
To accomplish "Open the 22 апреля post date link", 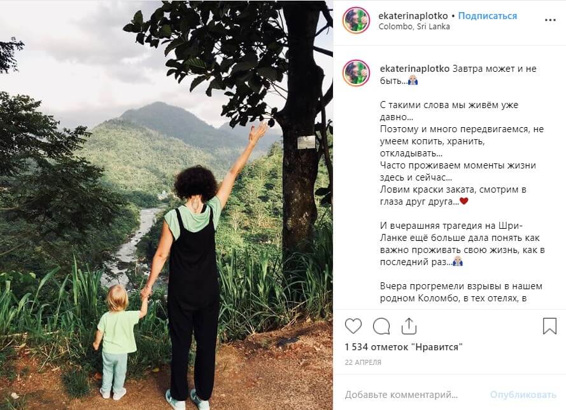I will click(363, 362).
